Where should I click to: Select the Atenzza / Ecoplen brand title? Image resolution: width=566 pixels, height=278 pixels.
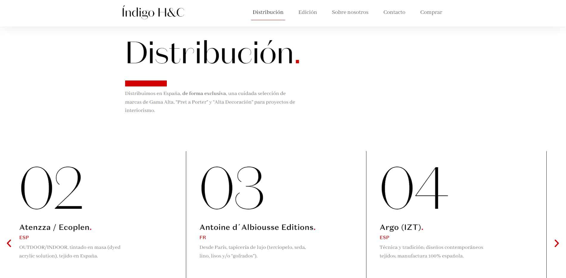[x=55, y=227]
